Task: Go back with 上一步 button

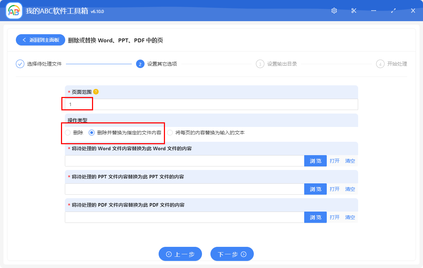Action: tap(180, 254)
